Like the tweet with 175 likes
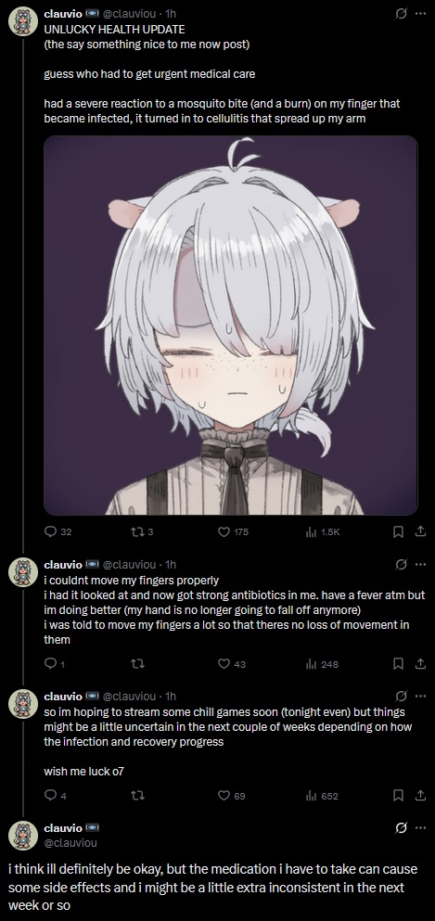435x921 pixels. 233,531
